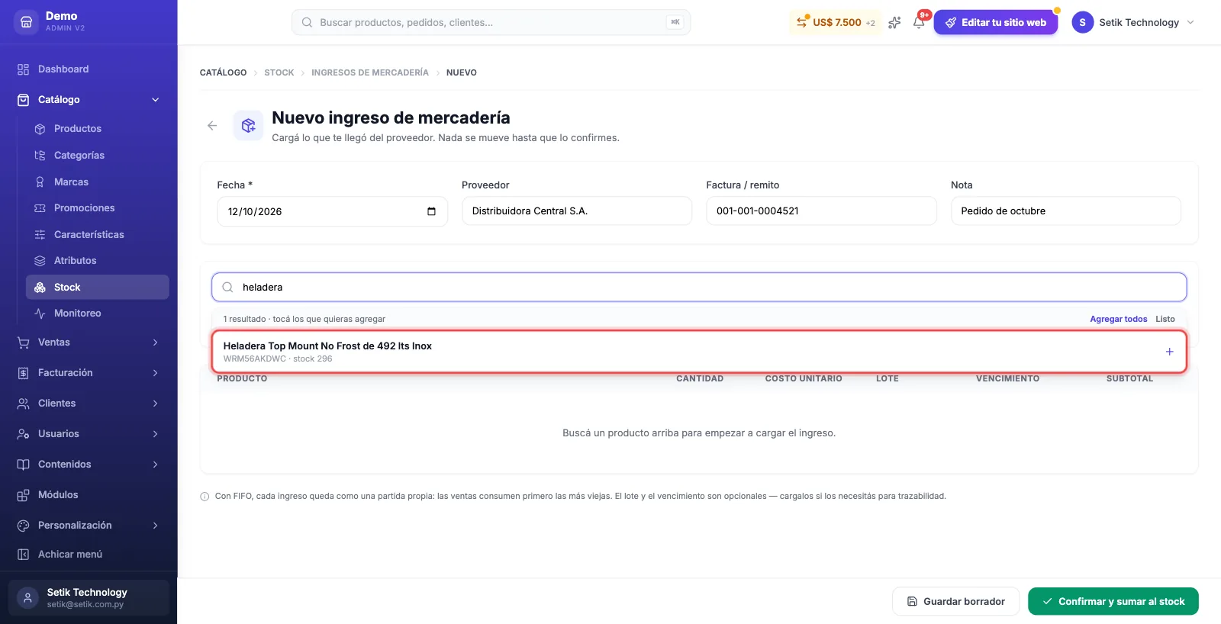
Task: Select the Stock sidebar item
Action: 97,288
